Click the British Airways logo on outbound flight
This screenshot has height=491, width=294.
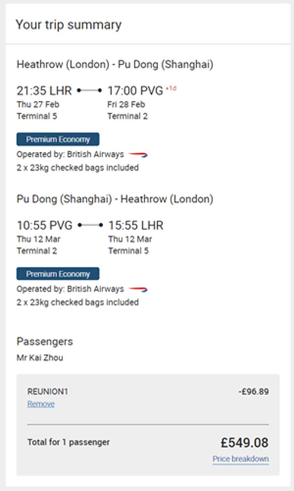pyautogui.click(x=138, y=155)
